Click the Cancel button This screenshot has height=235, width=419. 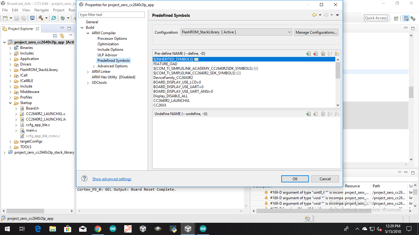point(325,179)
